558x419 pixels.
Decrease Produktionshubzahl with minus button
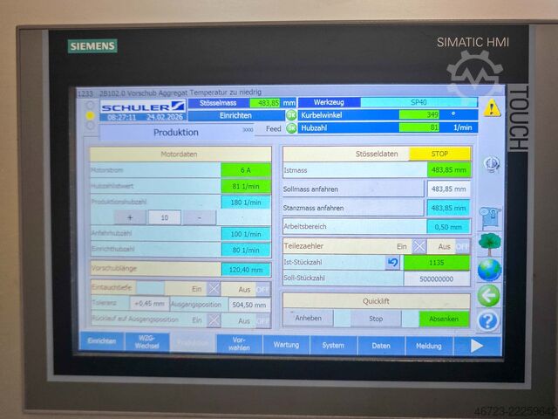coord(200,217)
